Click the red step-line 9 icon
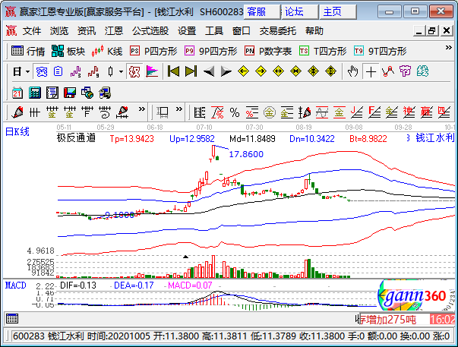The width and height of the screenshot is (458, 347). (x=93, y=71)
